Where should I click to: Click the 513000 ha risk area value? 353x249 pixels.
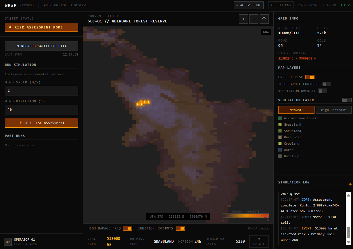pyautogui.click(x=114, y=241)
